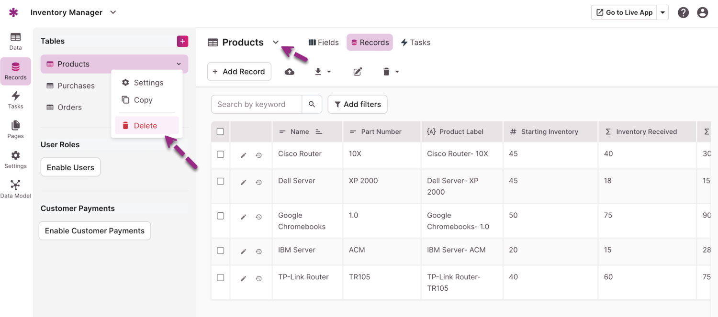This screenshot has height=317, width=718.
Task: Open the user account profile icon
Action: [702, 13]
